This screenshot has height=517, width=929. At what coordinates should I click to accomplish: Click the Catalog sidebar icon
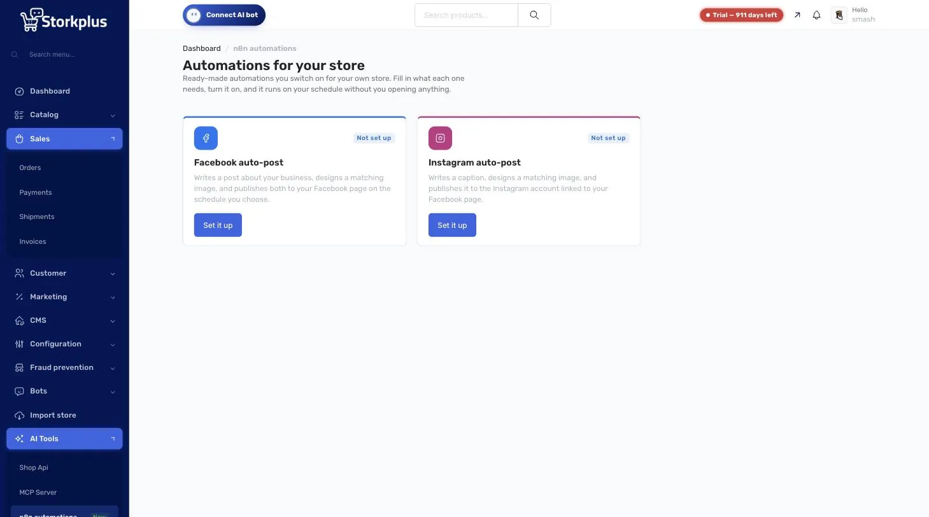point(19,115)
